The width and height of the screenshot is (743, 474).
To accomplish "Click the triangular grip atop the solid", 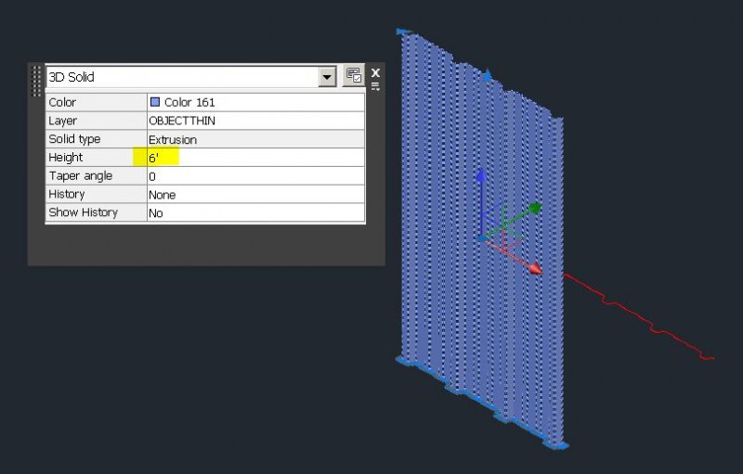I will 488,75.
